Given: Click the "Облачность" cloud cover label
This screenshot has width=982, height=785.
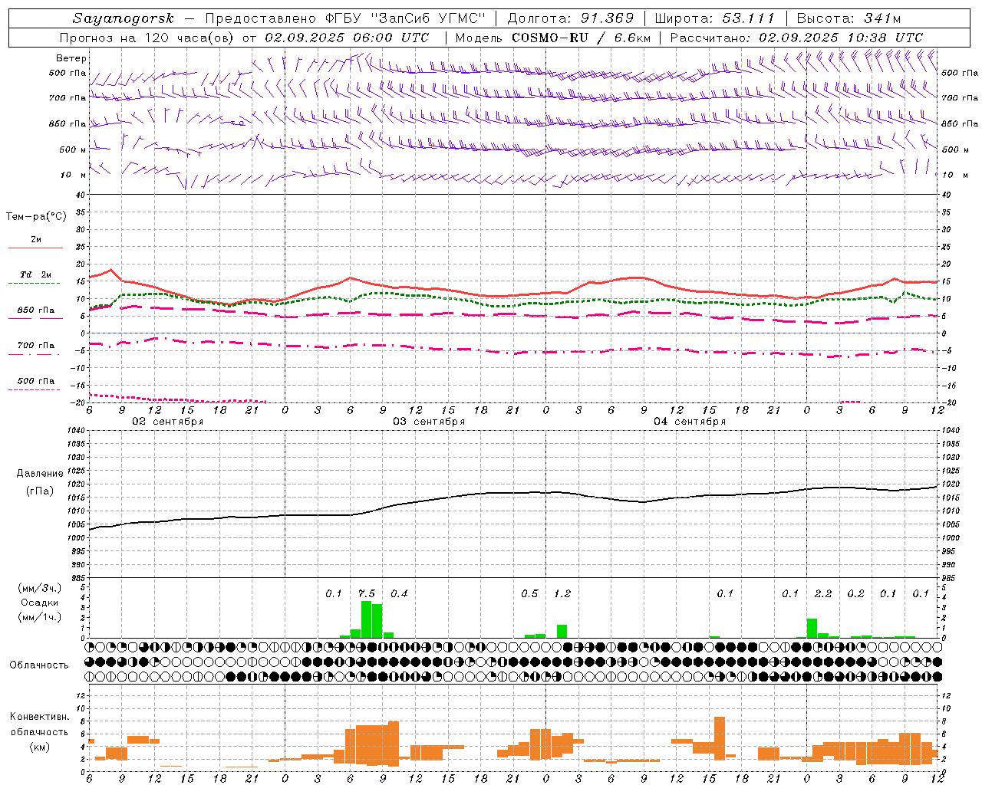Looking at the screenshot, I should pyautogui.click(x=39, y=665).
